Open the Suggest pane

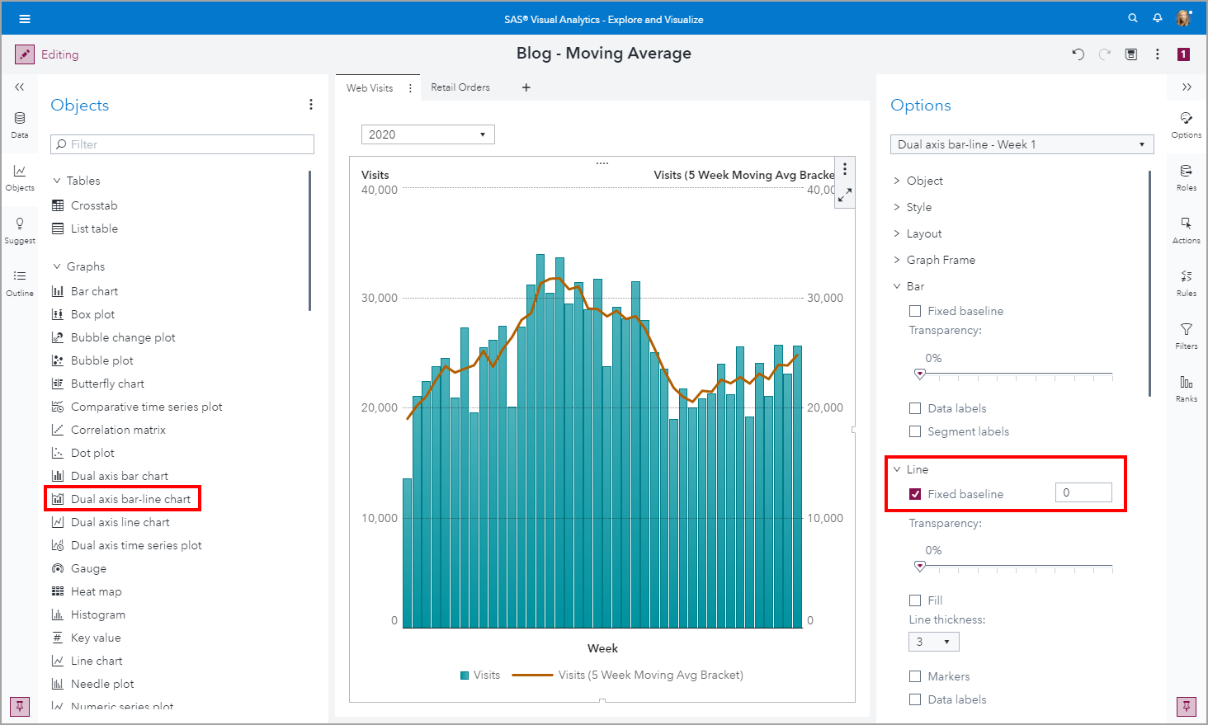20,229
